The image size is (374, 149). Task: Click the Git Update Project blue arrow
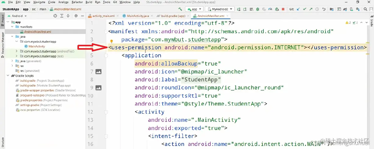click(x=298, y=9)
